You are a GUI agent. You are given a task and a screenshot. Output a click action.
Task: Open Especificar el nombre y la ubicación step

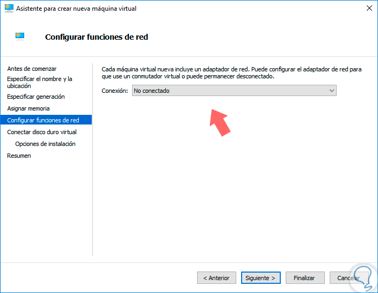40,82
